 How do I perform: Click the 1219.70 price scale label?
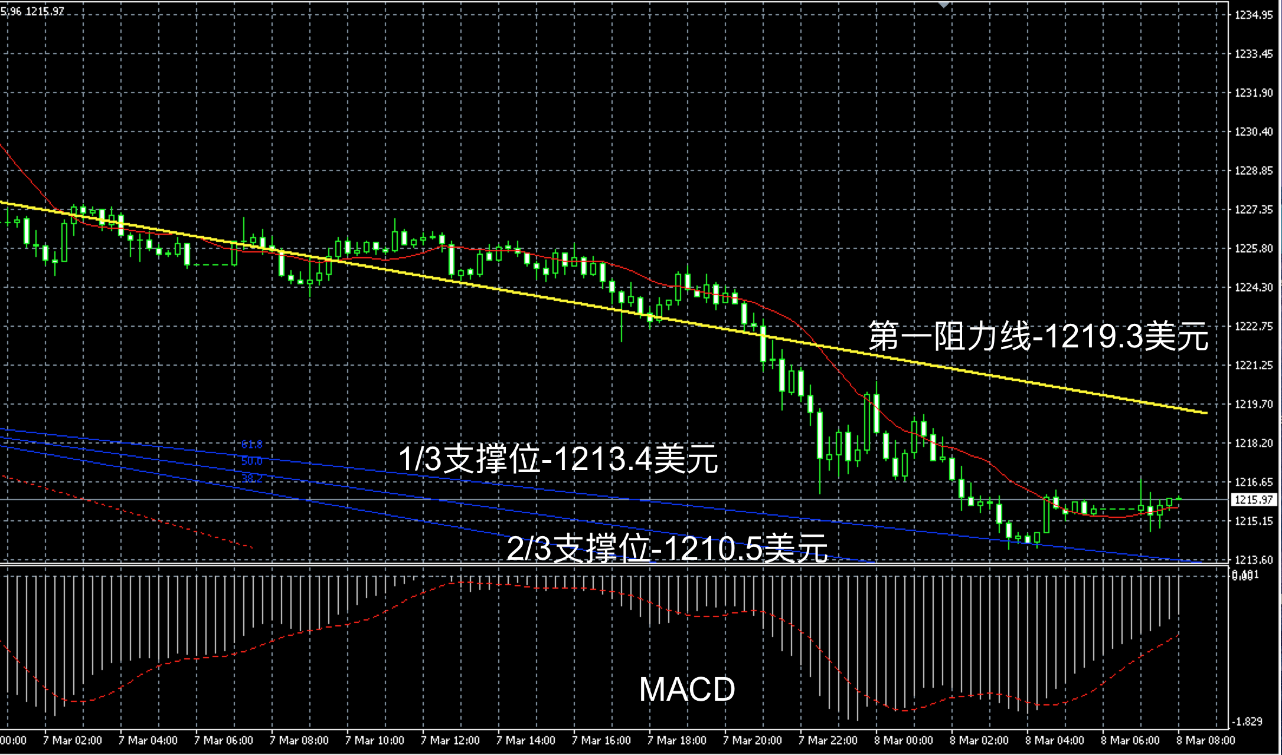coord(1254,404)
